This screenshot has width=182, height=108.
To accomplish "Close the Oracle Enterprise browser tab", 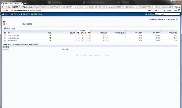I will 21,4.
